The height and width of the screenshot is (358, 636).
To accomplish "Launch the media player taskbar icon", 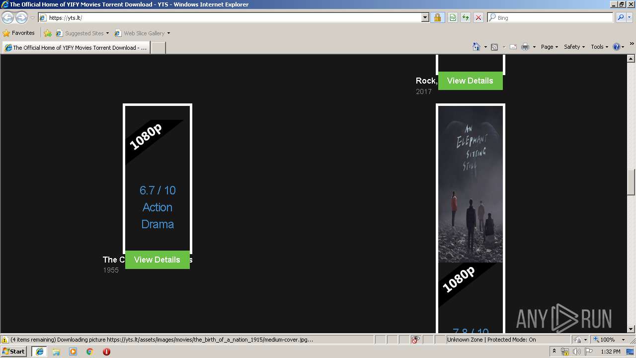I will coord(73,352).
